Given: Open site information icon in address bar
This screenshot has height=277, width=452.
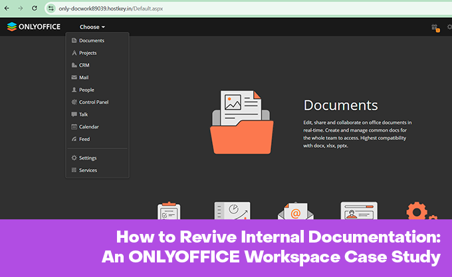Looking at the screenshot, I should click(51, 9).
